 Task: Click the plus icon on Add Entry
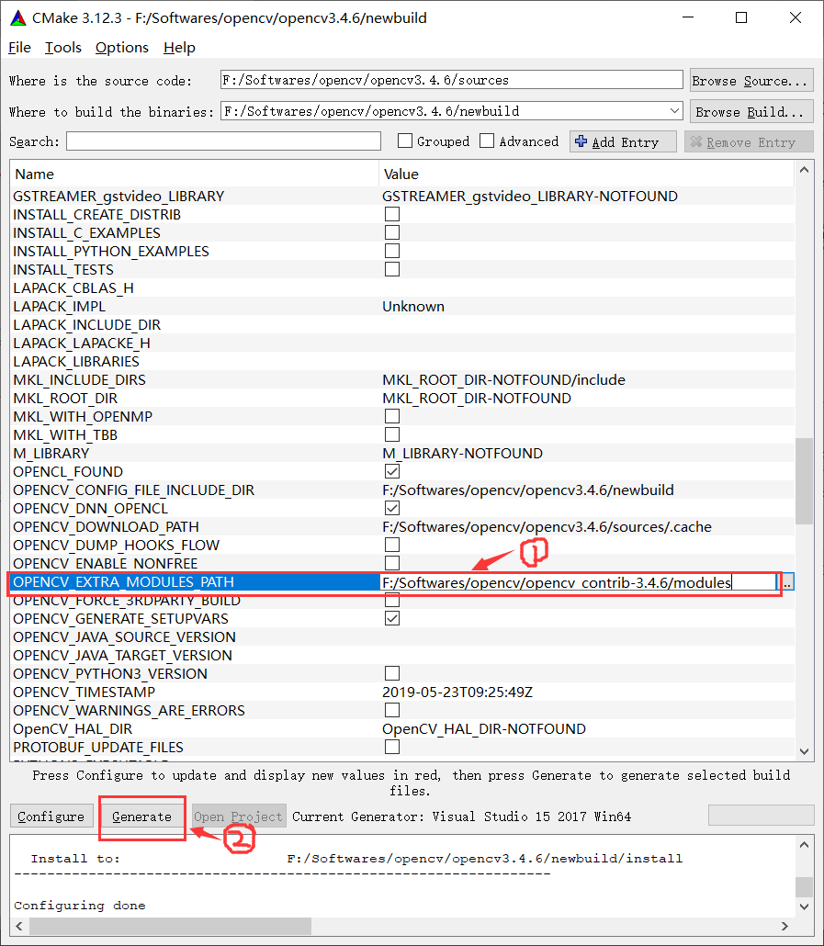tap(581, 142)
